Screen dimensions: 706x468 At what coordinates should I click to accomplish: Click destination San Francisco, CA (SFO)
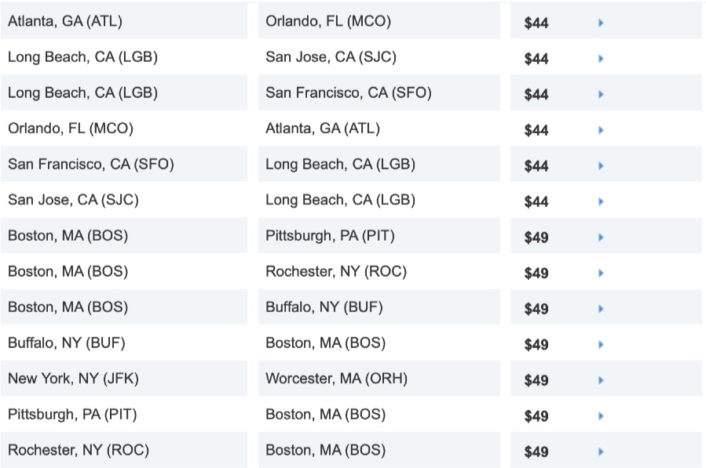(349, 93)
